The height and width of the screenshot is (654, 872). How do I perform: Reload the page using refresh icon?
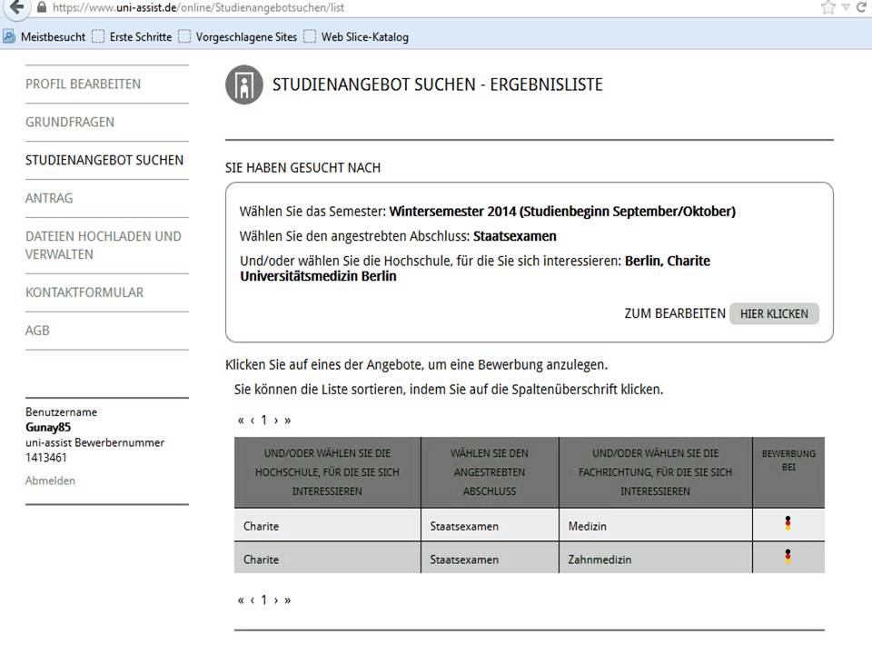click(x=863, y=7)
